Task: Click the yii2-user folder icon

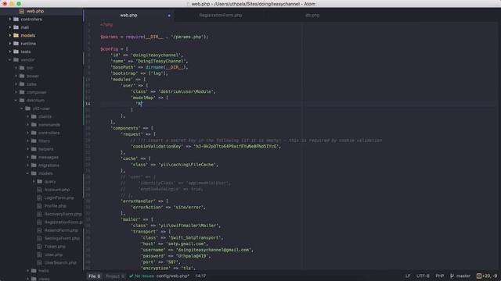Action: [28, 108]
